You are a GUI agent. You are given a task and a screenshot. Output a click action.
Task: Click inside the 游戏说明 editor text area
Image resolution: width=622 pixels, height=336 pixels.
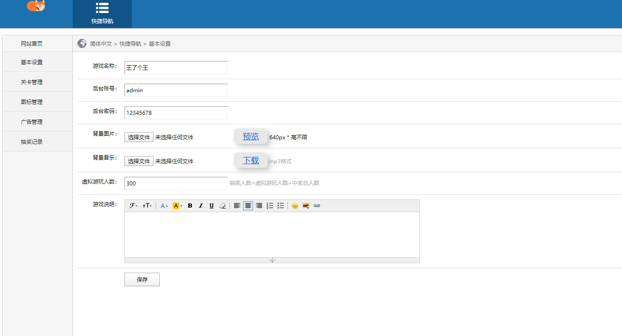pyautogui.click(x=272, y=235)
